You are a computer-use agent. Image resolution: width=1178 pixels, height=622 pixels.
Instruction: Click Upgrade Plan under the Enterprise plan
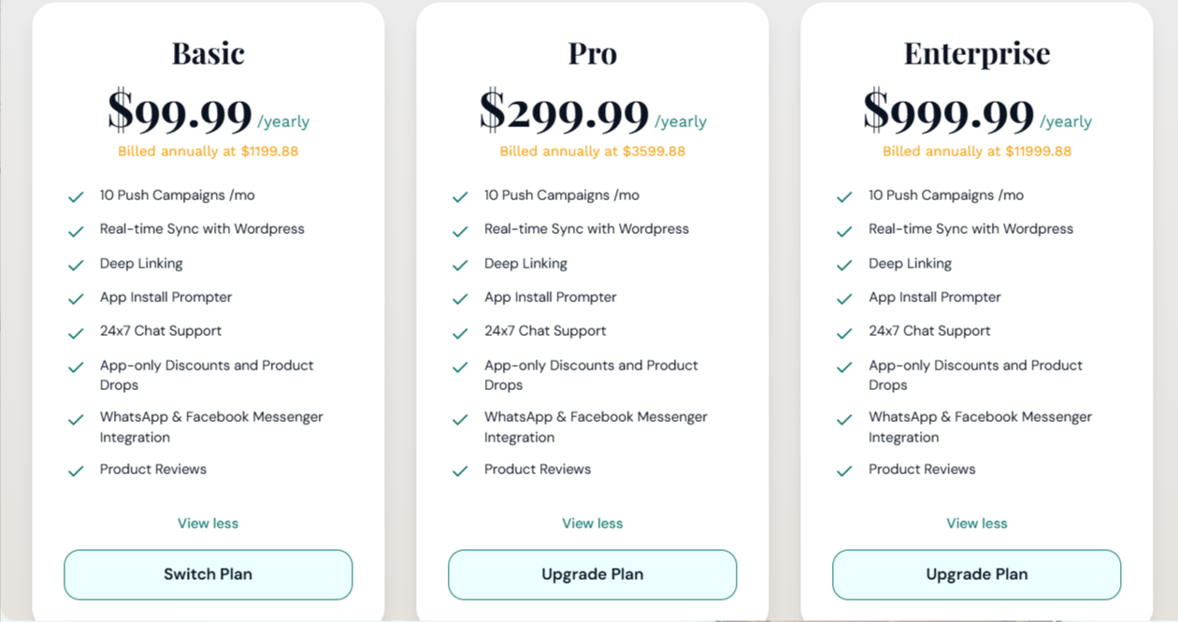point(976,574)
